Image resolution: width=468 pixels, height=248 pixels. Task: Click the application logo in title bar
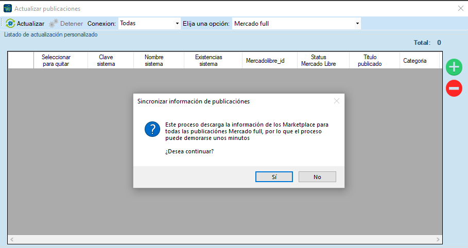pos(8,8)
